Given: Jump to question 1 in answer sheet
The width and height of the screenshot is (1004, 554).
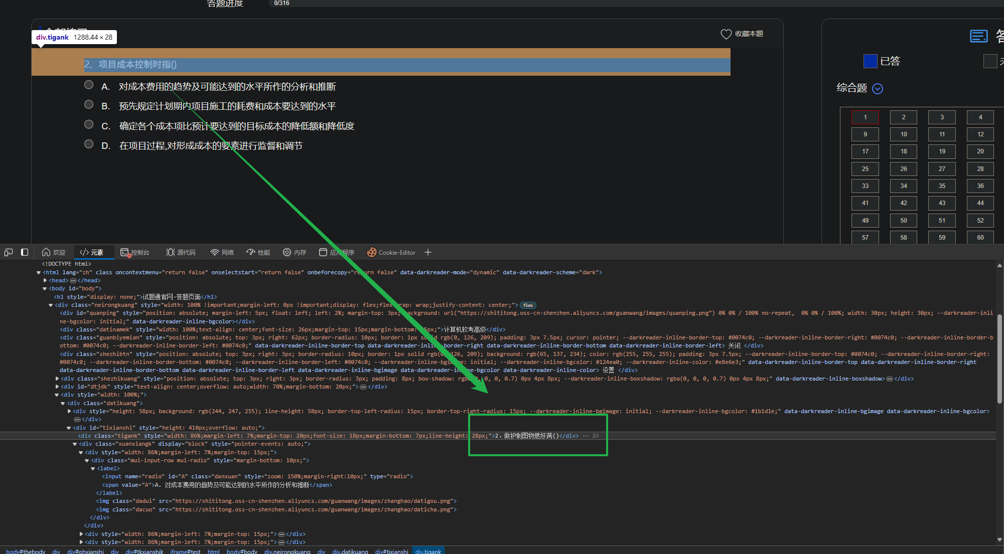Looking at the screenshot, I should (865, 117).
